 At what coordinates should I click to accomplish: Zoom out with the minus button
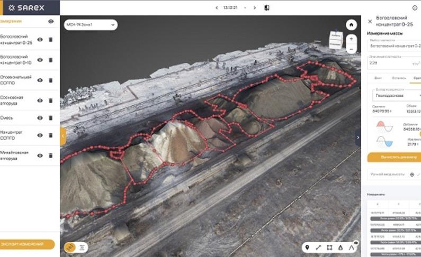coord(350,49)
